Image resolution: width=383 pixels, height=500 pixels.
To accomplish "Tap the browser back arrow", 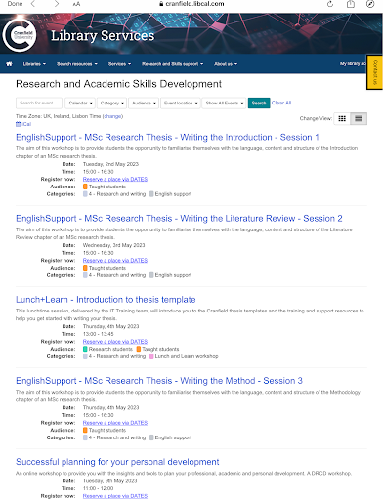I will 33,4.
